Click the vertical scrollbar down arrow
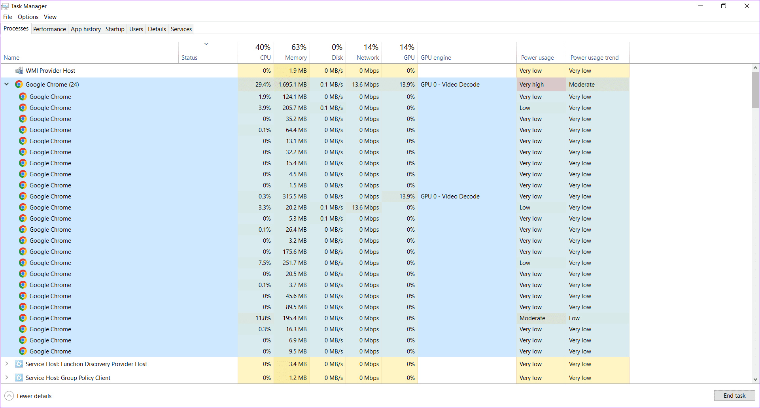 [x=755, y=379]
